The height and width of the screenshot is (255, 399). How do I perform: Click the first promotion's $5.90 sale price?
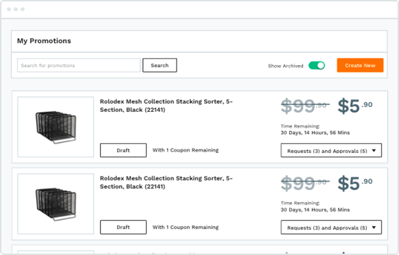click(355, 106)
